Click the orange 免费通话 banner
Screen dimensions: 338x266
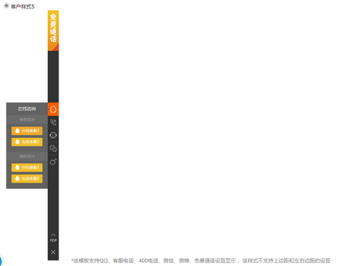(x=53, y=30)
